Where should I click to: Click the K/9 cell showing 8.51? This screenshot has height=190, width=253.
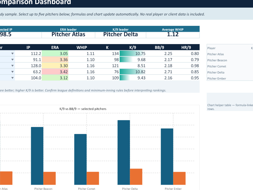[x=133, y=66]
